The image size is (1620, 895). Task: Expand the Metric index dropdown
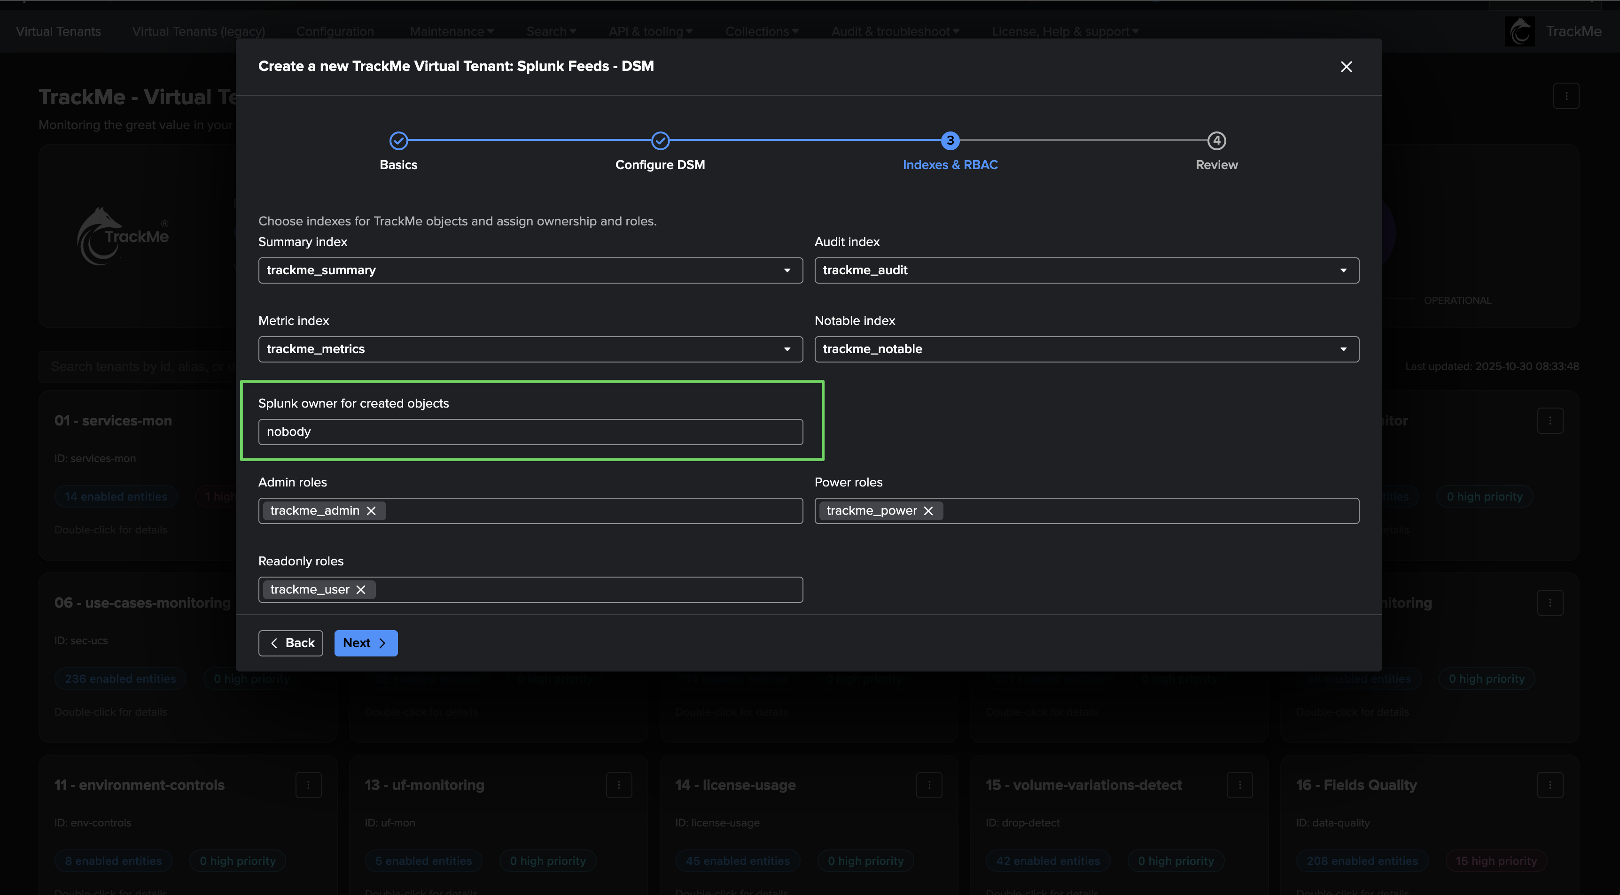pyautogui.click(x=530, y=349)
